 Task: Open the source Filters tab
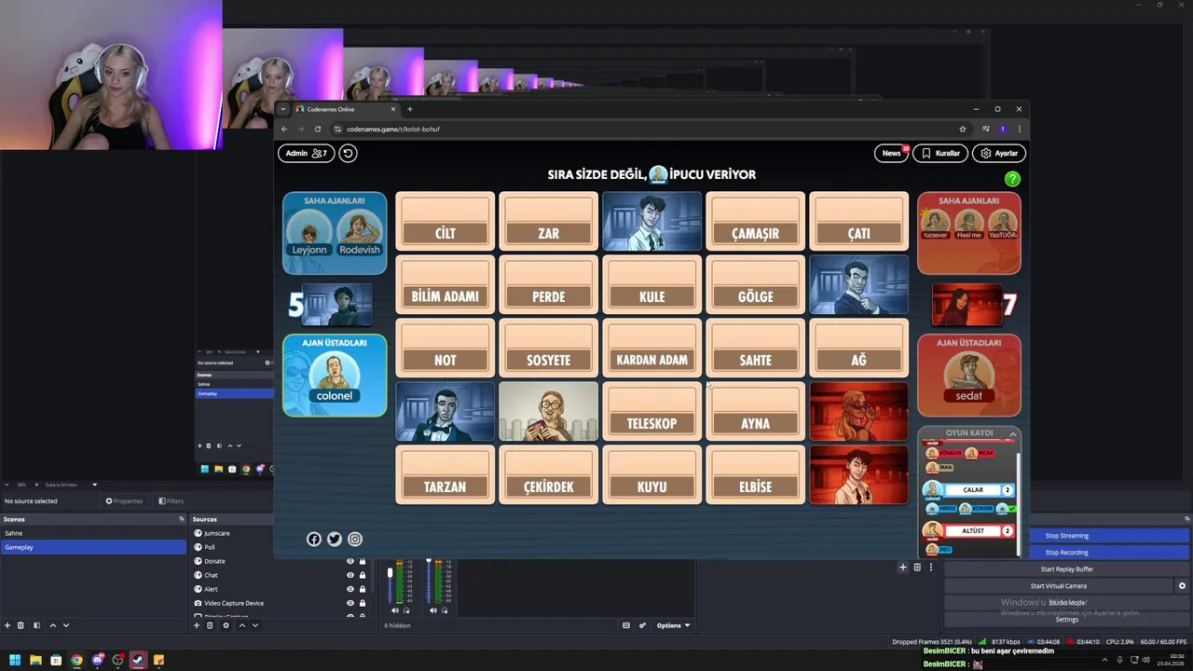[x=171, y=500]
